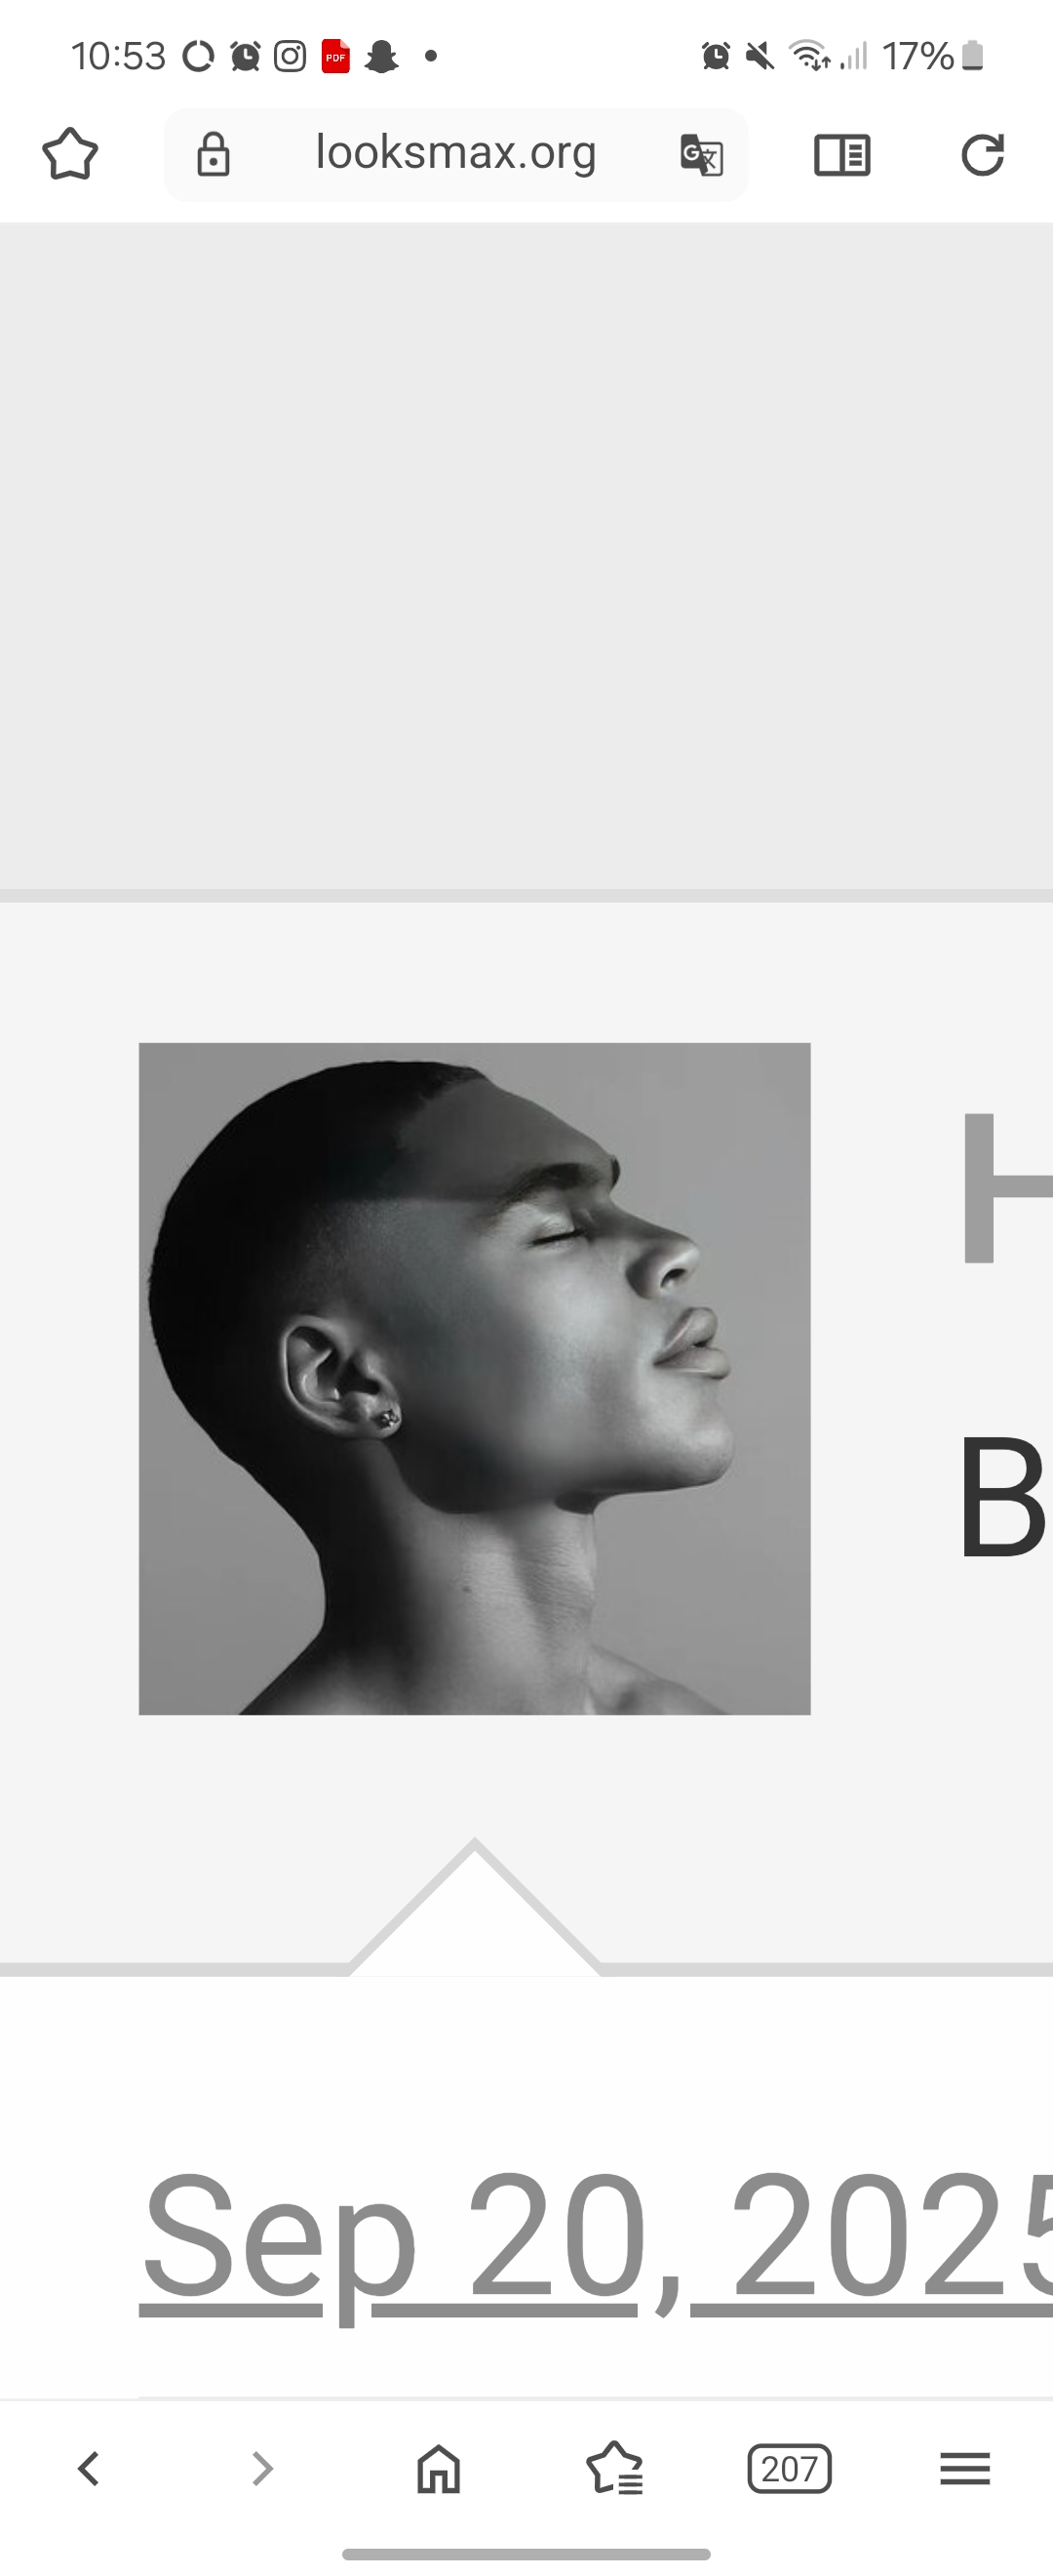Tap the red PDF notification icon
This screenshot has height=2576, width=1053.
[335, 56]
